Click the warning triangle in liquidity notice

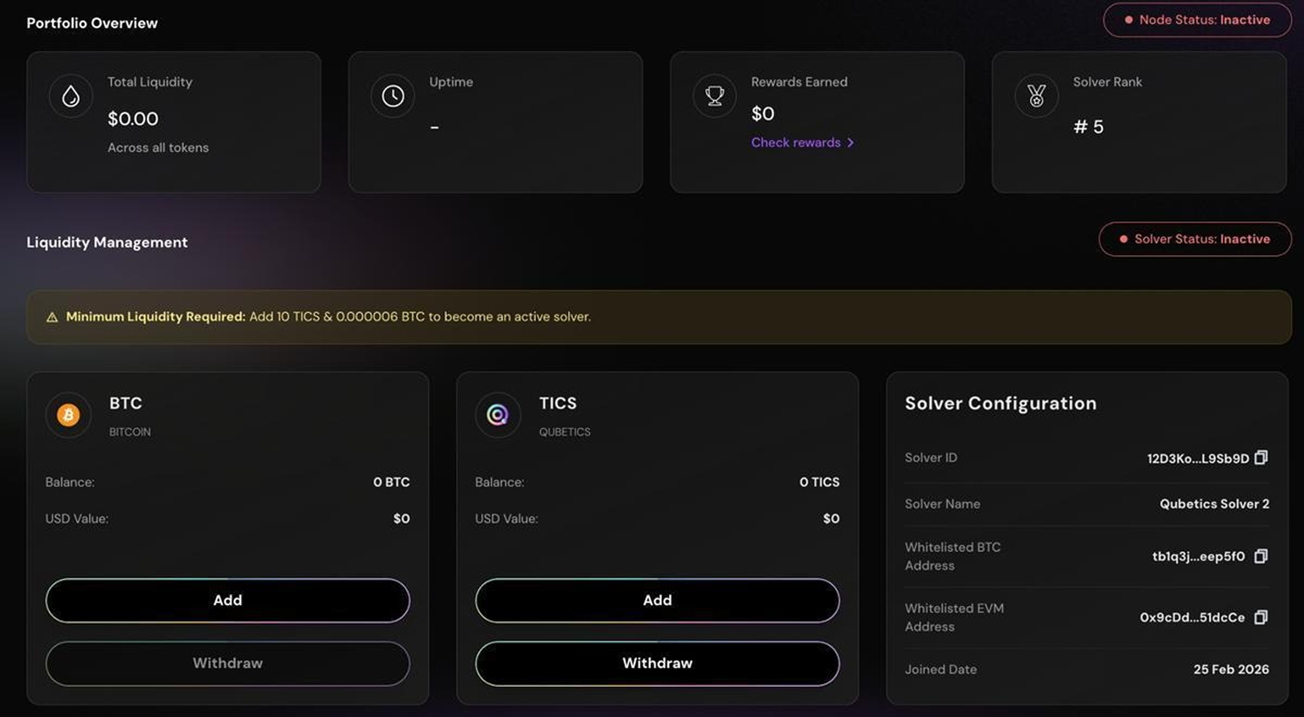pyautogui.click(x=52, y=317)
